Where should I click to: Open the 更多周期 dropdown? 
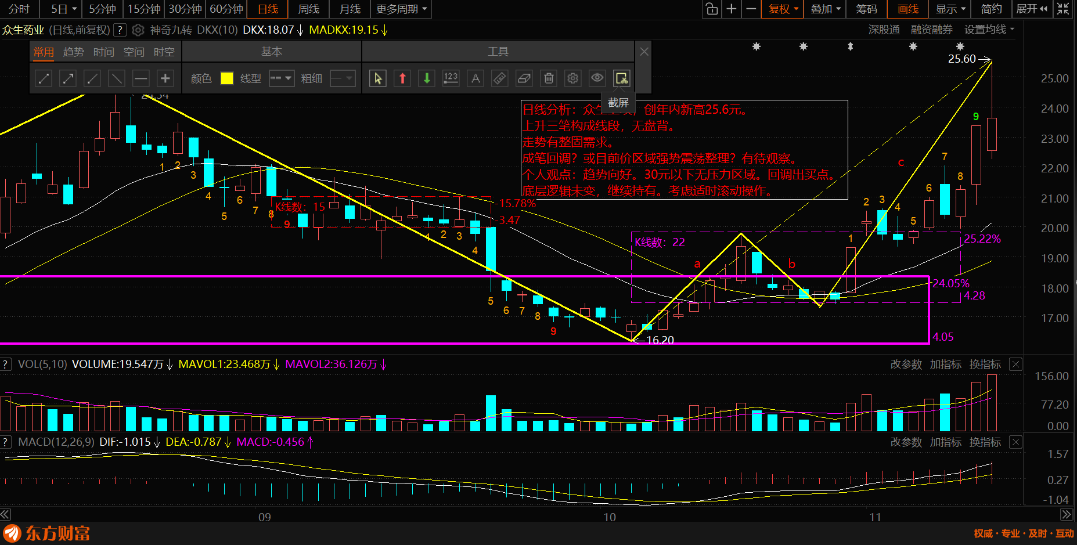tap(401, 9)
